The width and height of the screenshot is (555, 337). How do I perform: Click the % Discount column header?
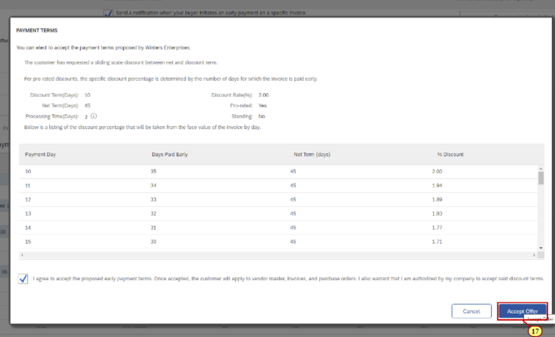point(450,154)
